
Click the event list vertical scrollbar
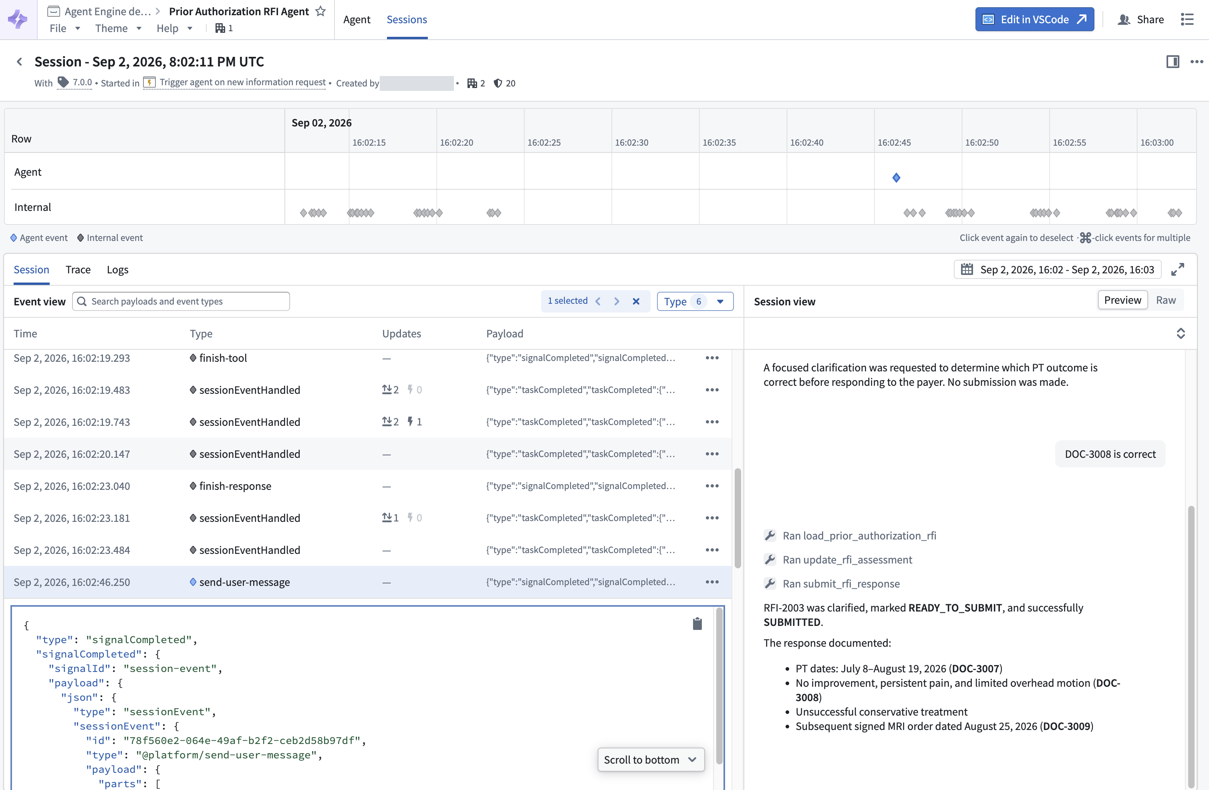pyautogui.click(x=737, y=517)
